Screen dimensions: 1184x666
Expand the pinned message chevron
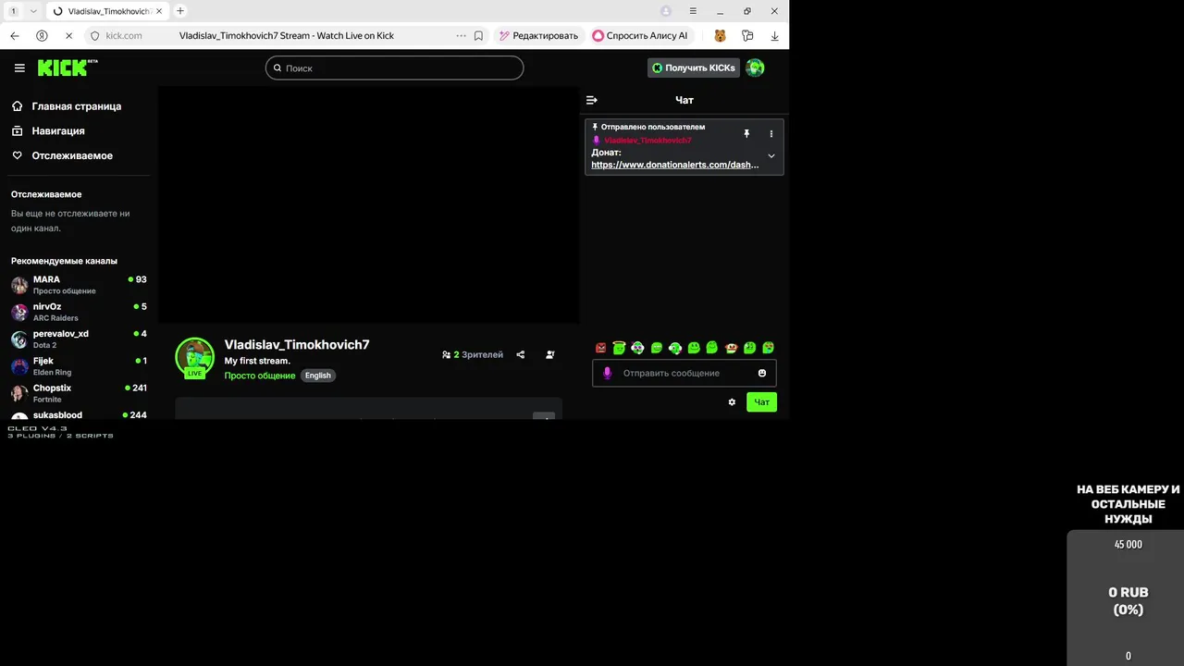click(771, 155)
